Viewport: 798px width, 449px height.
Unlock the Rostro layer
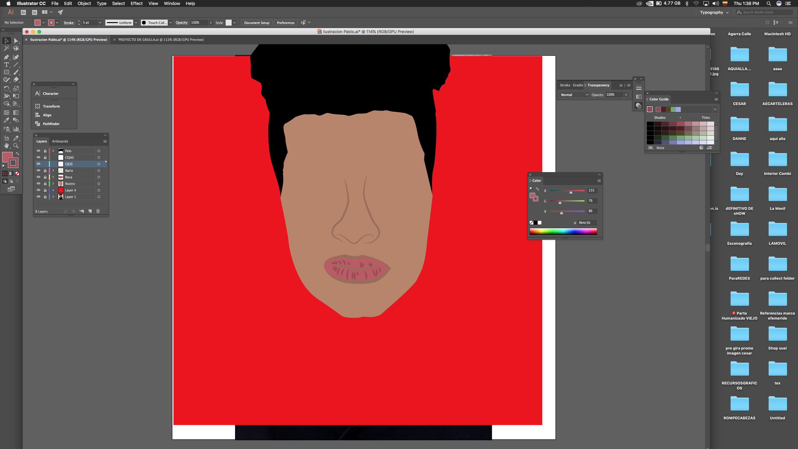coord(45,184)
